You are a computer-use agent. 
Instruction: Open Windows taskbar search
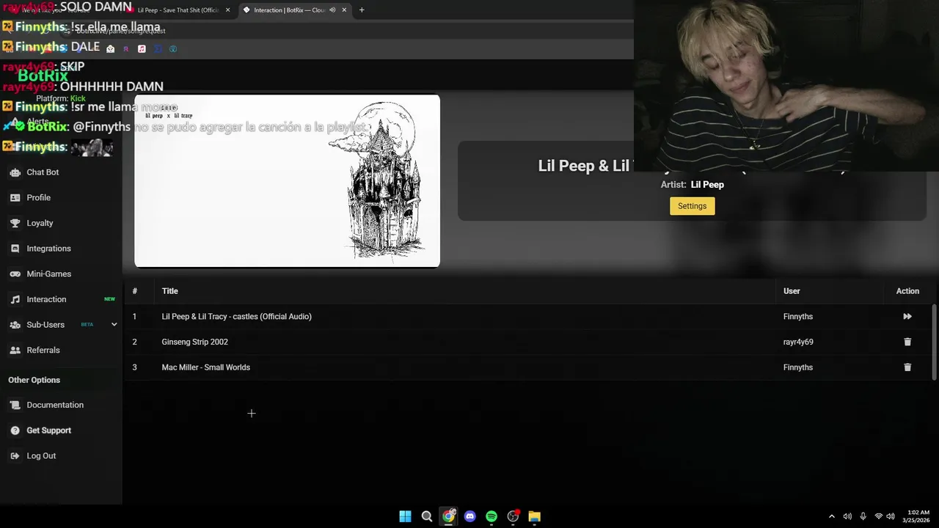pos(426,516)
